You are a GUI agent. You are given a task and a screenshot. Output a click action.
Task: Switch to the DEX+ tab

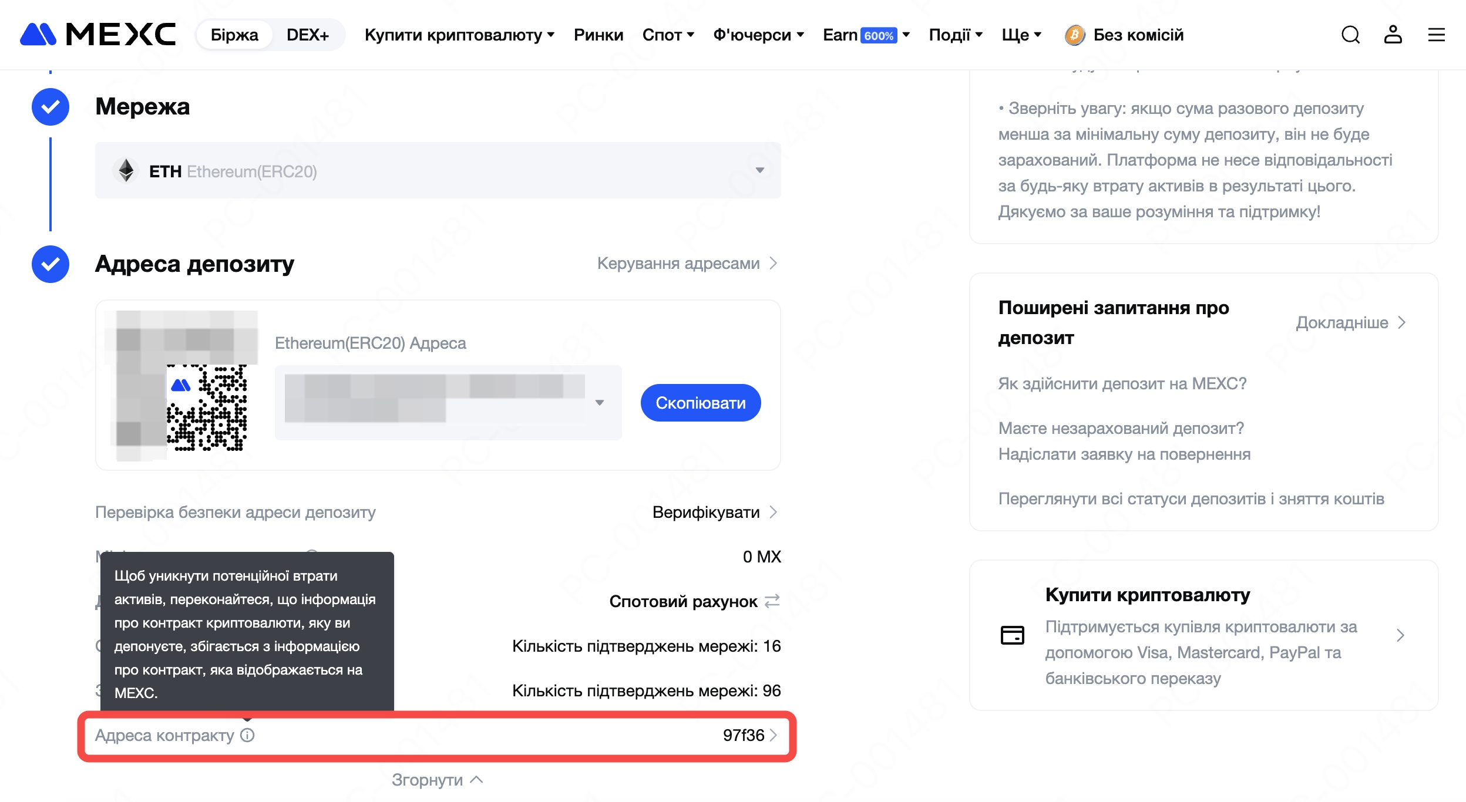pos(308,35)
